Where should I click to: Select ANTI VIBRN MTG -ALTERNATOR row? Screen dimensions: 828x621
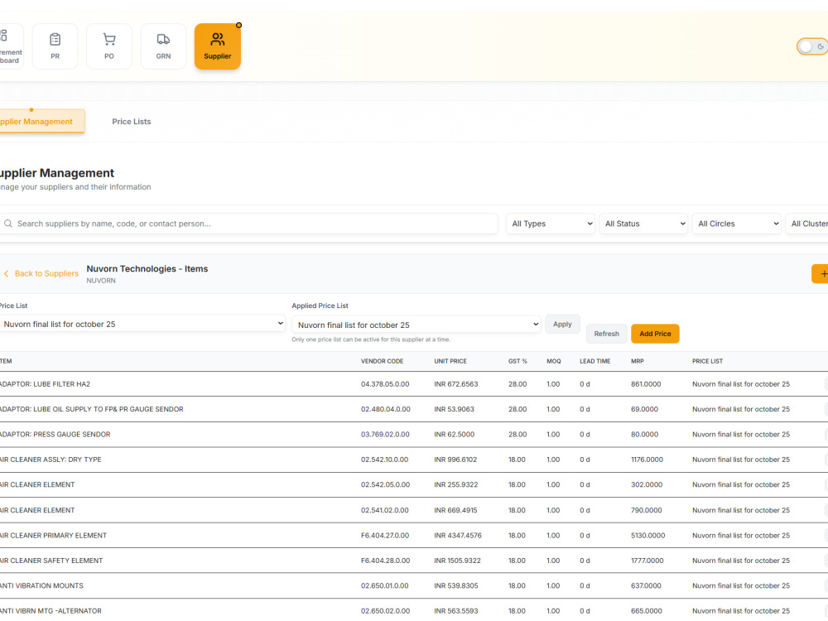414,610
